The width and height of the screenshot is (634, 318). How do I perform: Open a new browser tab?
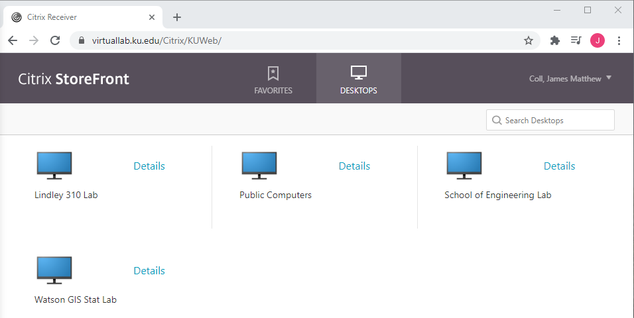177,17
